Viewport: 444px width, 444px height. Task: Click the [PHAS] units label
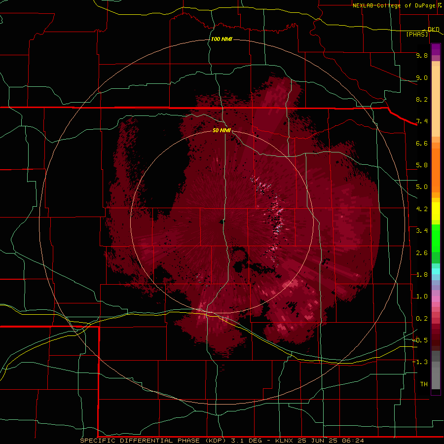coord(417,34)
